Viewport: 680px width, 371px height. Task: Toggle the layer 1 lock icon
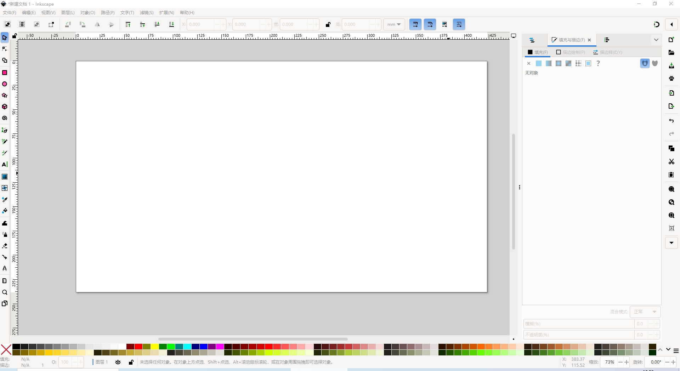click(131, 362)
